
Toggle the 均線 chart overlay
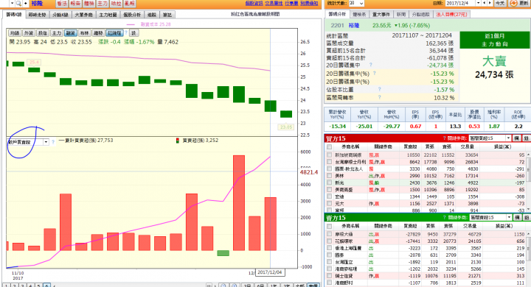click(15, 33)
